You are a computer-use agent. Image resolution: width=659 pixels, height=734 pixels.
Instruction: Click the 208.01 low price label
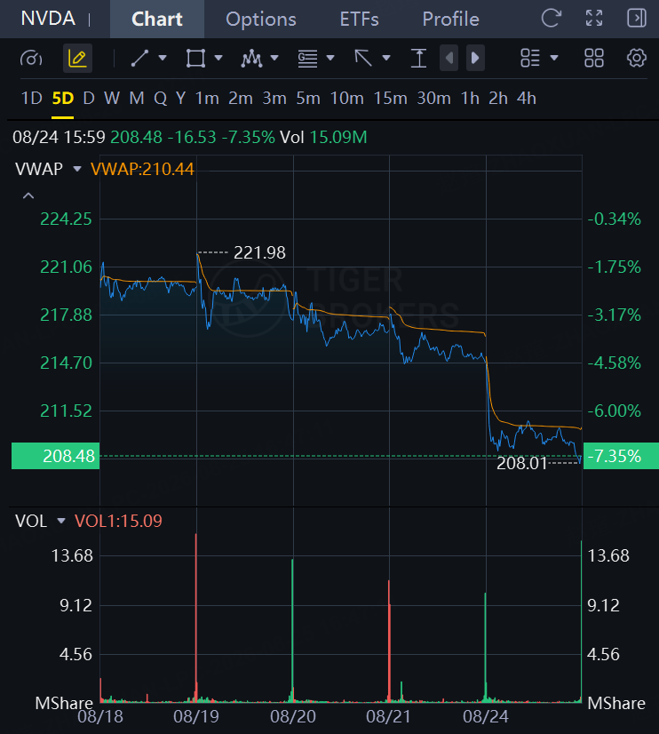point(521,464)
